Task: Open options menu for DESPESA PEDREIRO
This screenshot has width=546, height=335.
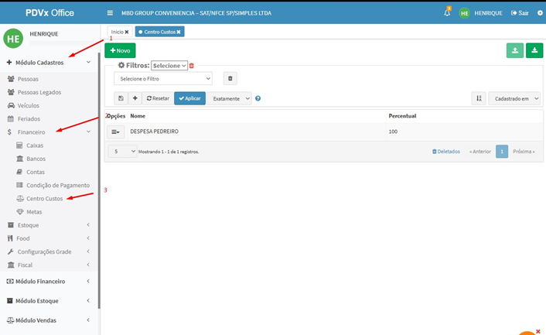Action: [x=115, y=132]
